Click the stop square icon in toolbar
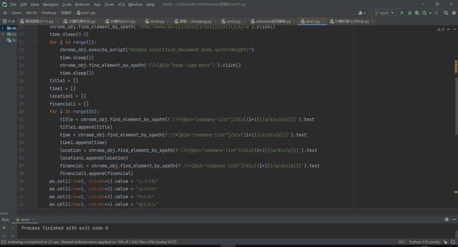The image size is (458, 247). pos(436,13)
